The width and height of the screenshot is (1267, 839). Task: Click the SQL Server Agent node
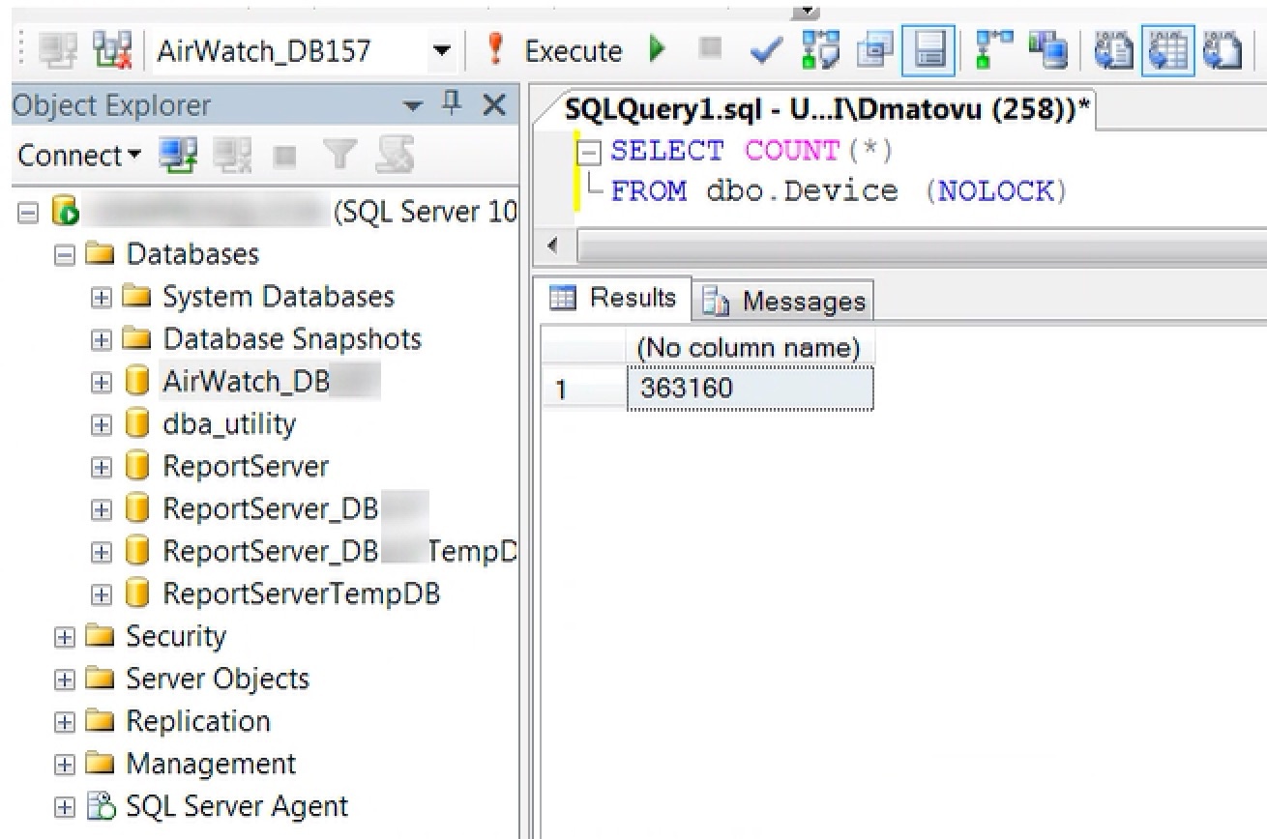click(x=237, y=806)
